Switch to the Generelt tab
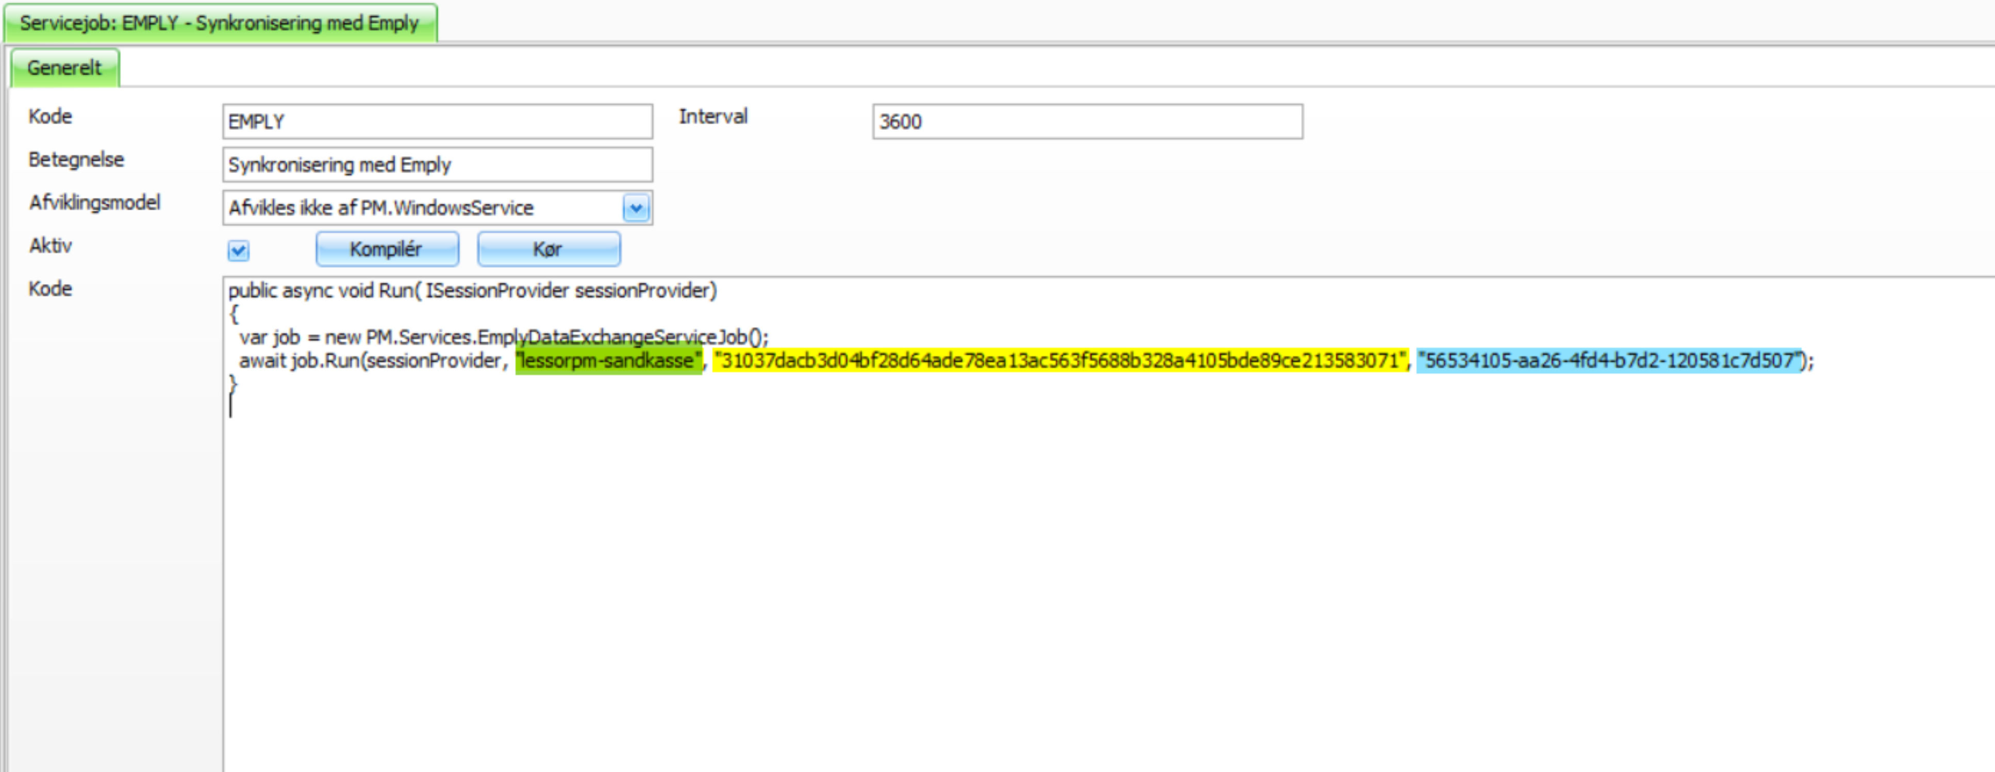The height and width of the screenshot is (772, 1995). [x=64, y=68]
